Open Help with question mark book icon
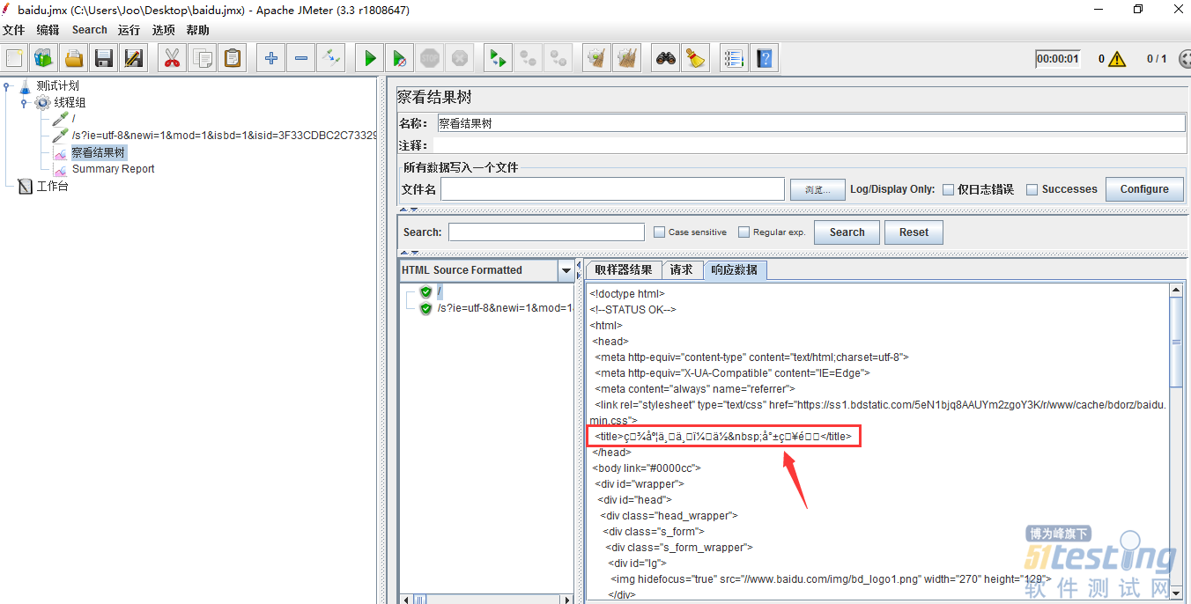The height and width of the screenshot is (604, 1191). (x=765, y=59)
